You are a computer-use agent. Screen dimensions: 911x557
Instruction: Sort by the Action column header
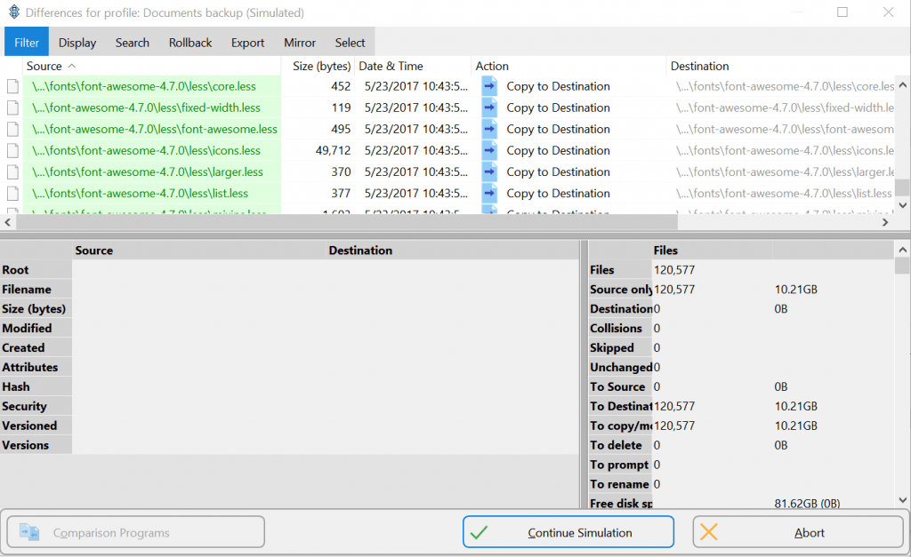[x=568, y=66]
